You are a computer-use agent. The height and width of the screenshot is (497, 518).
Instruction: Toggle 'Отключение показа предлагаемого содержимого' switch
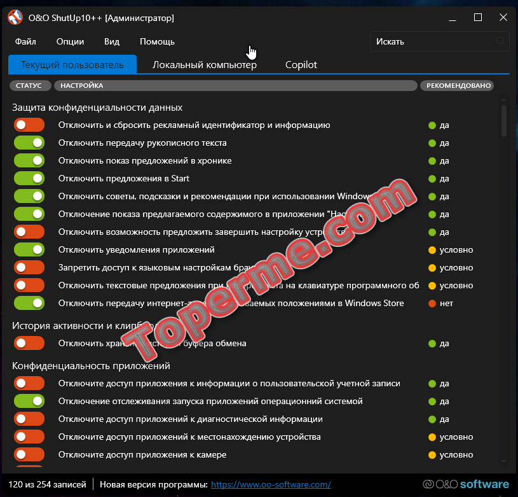pos(29,214)
